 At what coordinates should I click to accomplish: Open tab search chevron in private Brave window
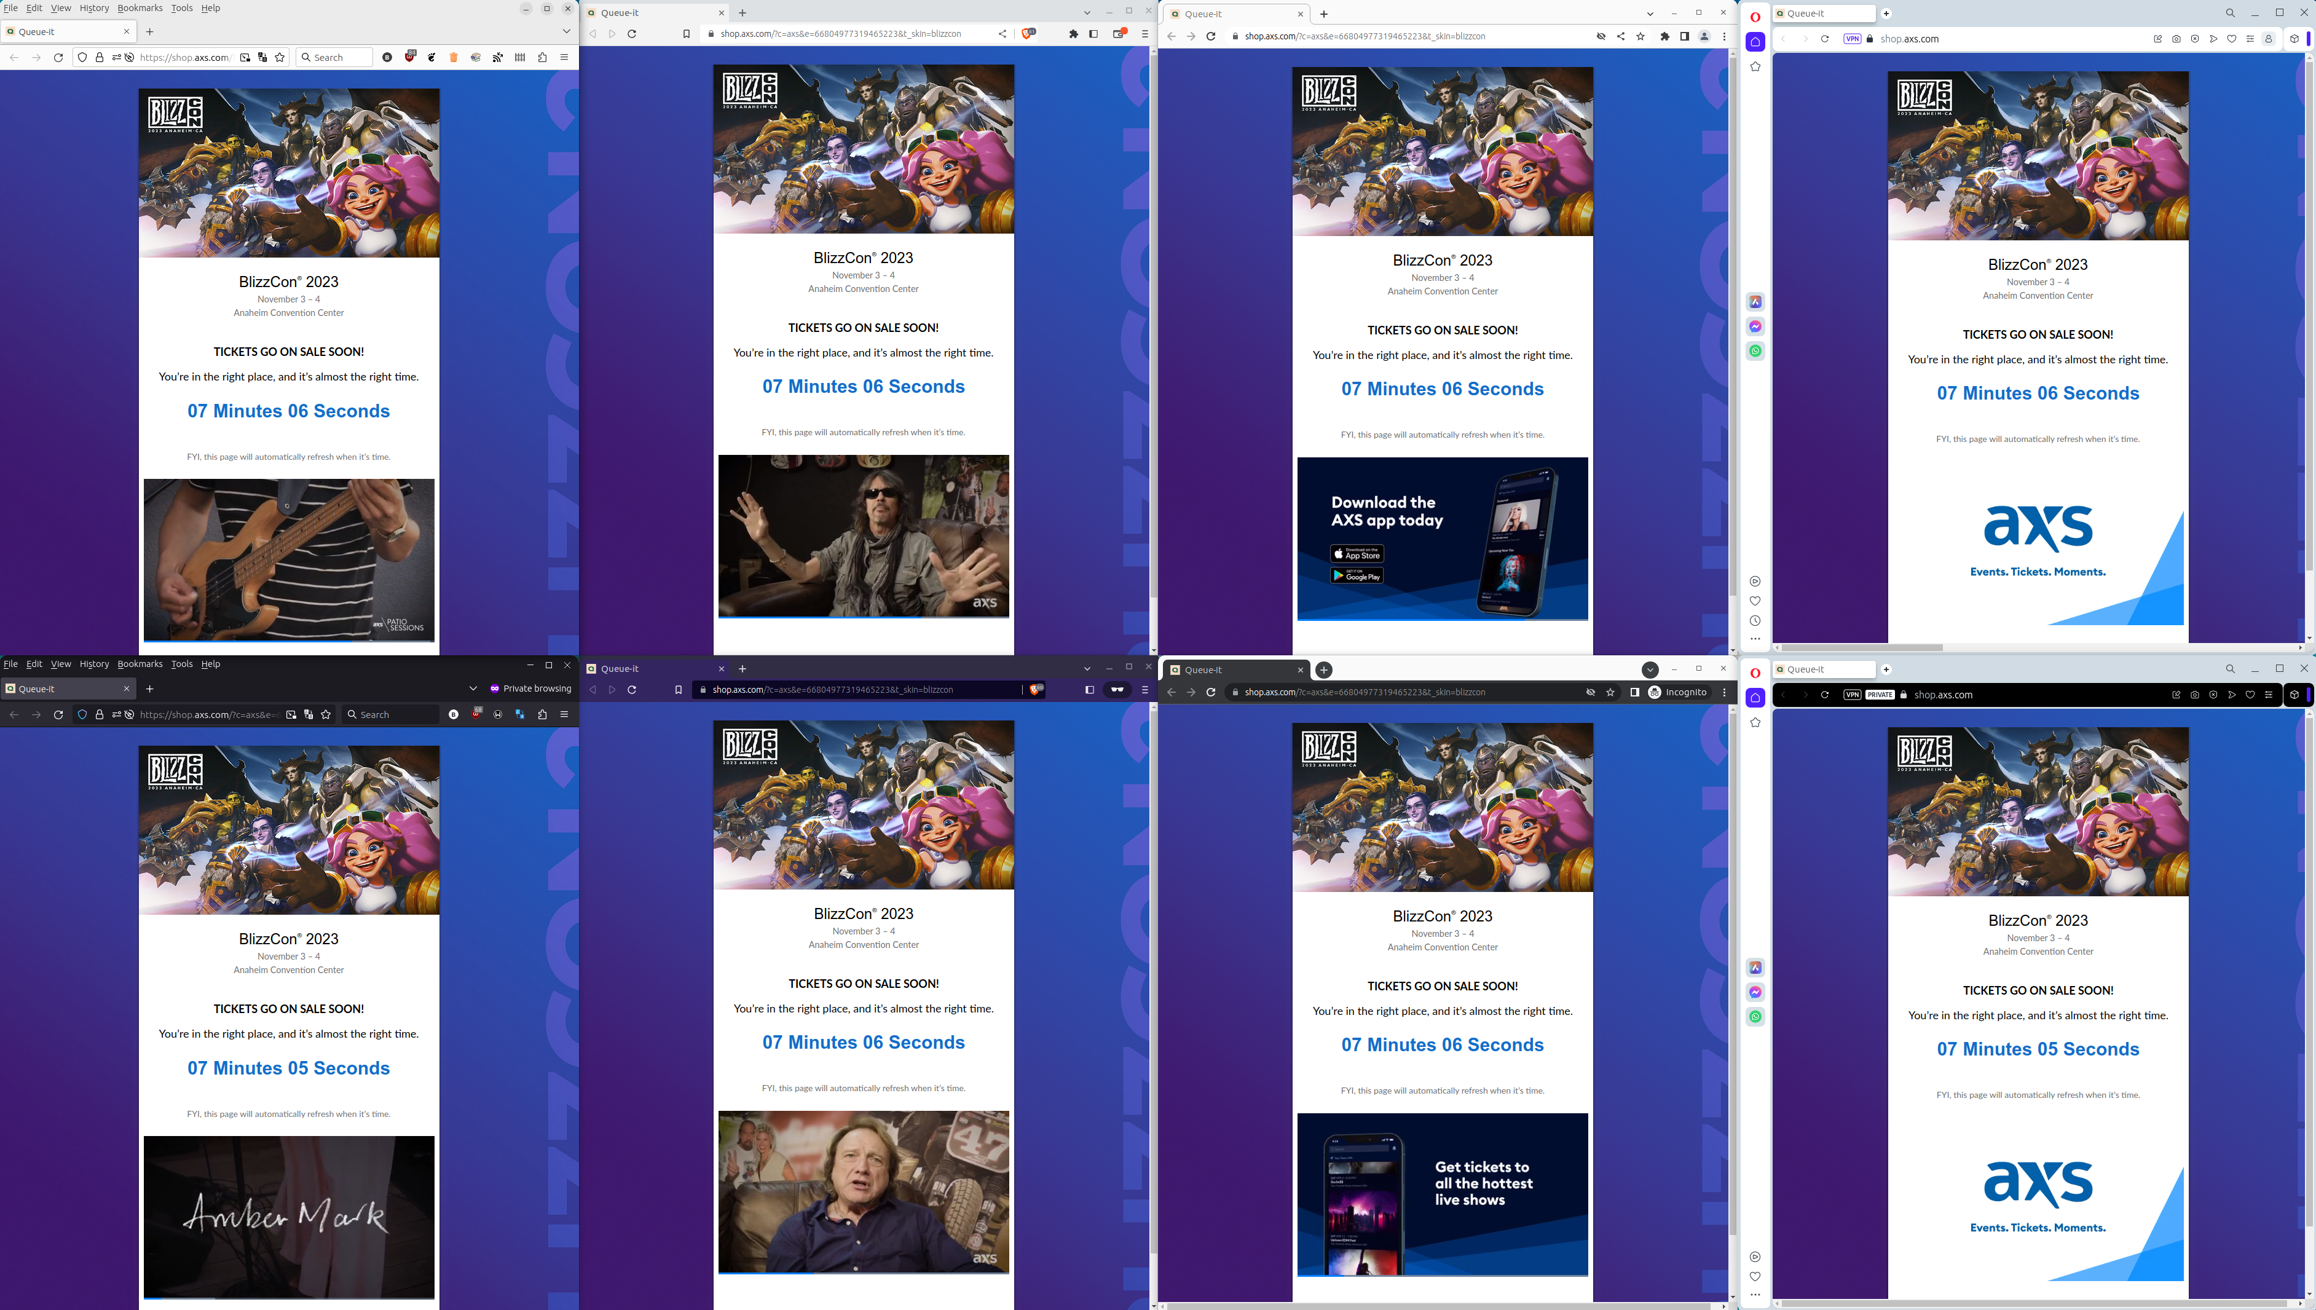[x=1087, y=668]
